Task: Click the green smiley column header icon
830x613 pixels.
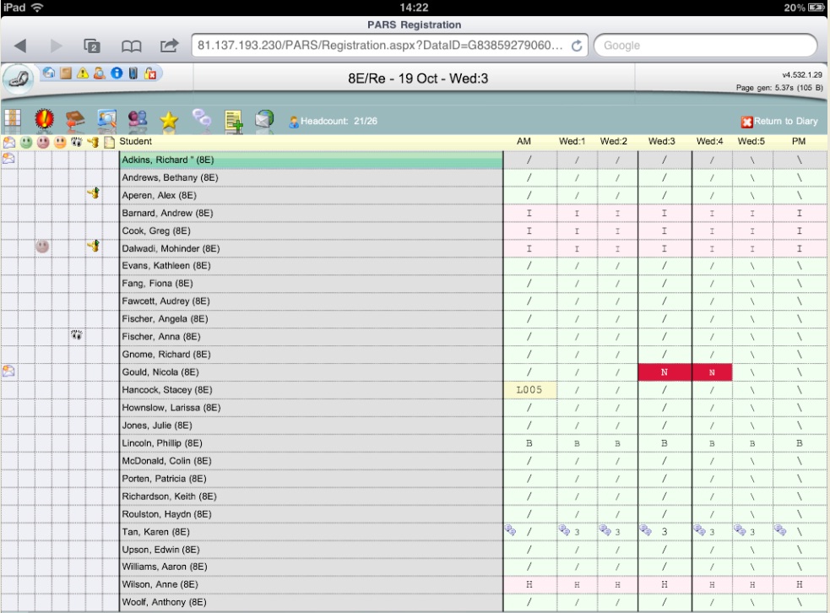Action: pyautogui.click(x=26, y=142)
